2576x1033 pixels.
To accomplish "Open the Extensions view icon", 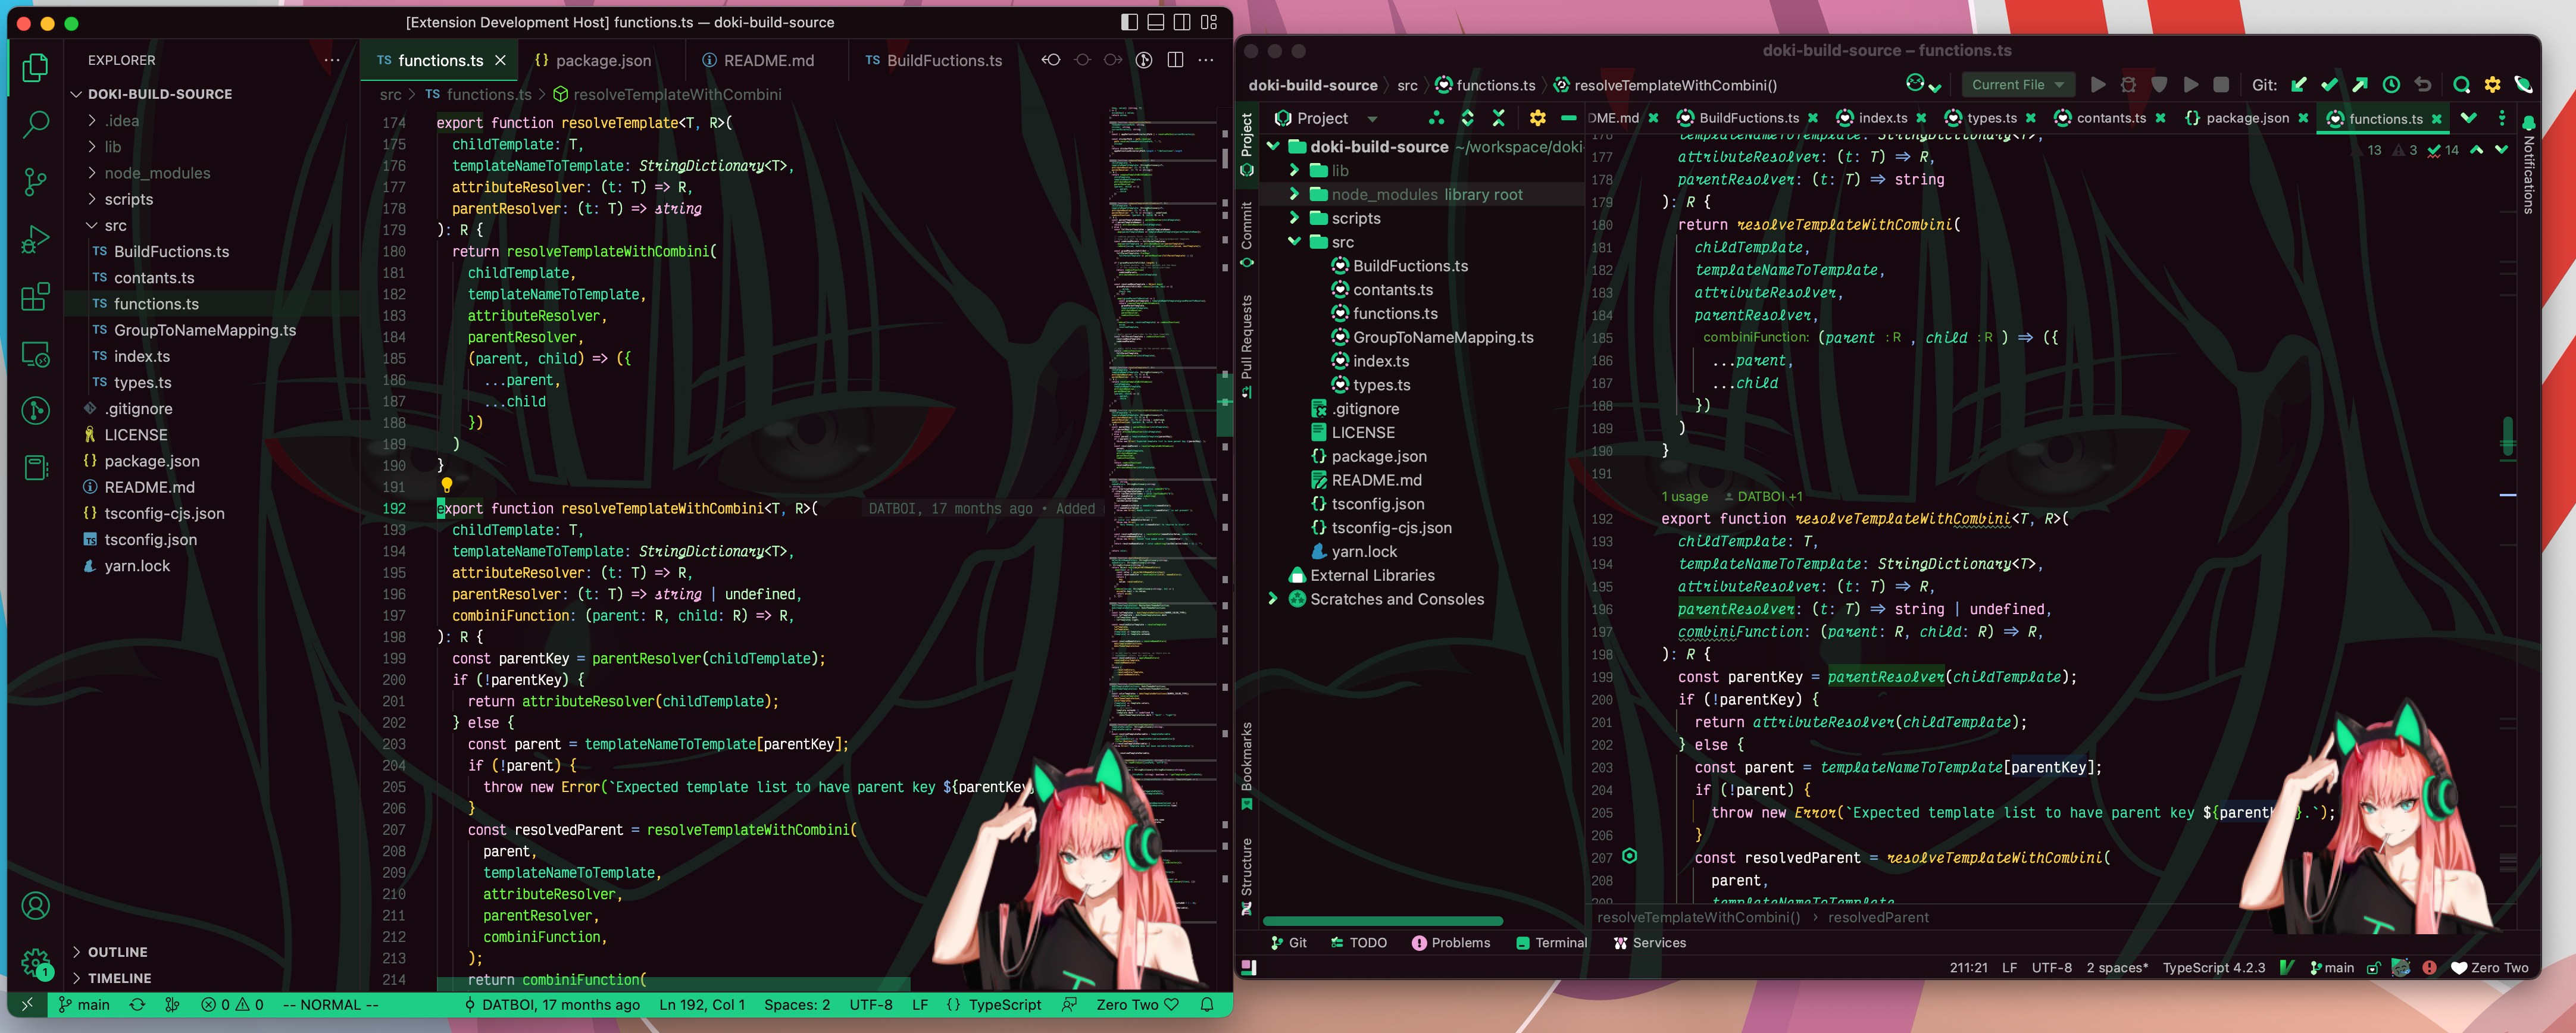I will 36,297.
